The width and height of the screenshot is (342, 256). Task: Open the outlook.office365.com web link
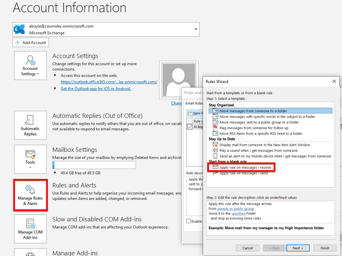pos(109,82)
